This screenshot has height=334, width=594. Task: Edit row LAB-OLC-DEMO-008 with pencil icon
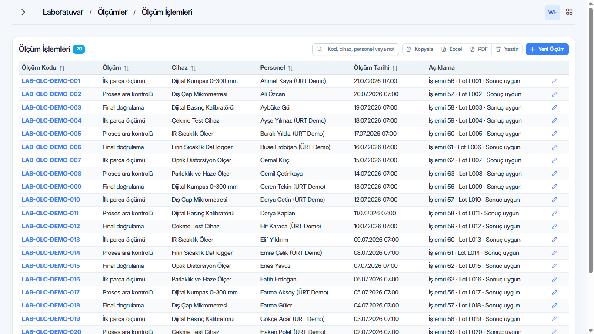[554, 174]
